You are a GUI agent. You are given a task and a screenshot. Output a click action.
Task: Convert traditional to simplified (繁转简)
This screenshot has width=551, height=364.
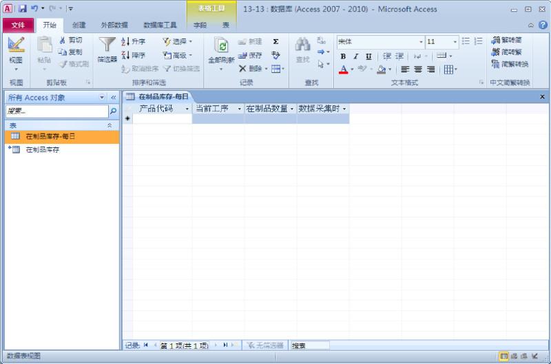click(x=507, y=40)
